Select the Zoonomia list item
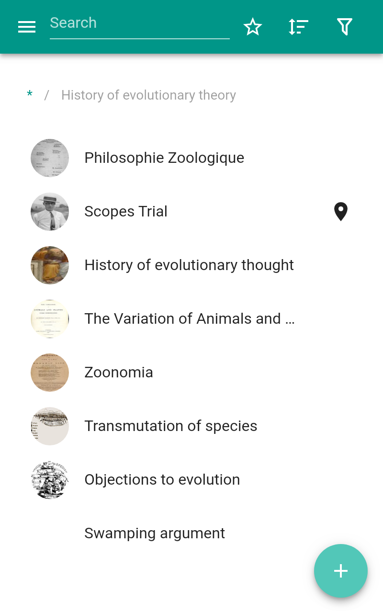The width and height of the screenshot is (383, 613). pos(119,373)
